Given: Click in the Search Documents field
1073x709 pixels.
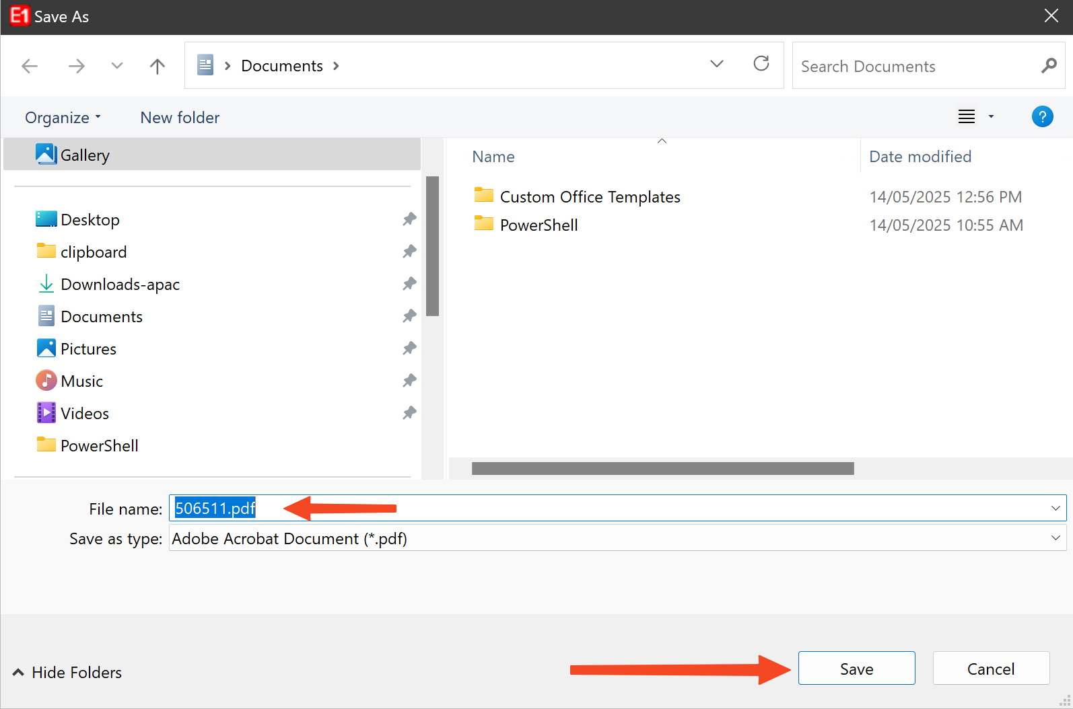Looking at the screenshot, I should point(915,66).
